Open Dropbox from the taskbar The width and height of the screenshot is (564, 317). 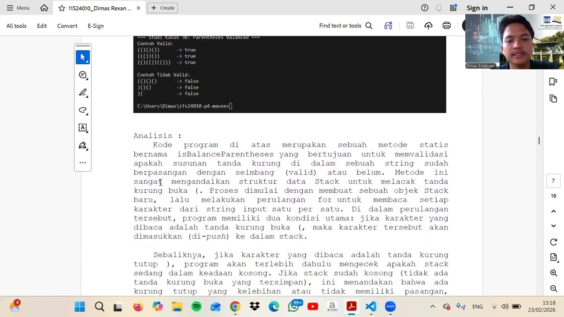[254, 306]
